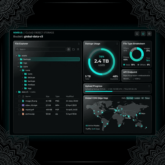Sort by Name column header

tap(28, 96)
